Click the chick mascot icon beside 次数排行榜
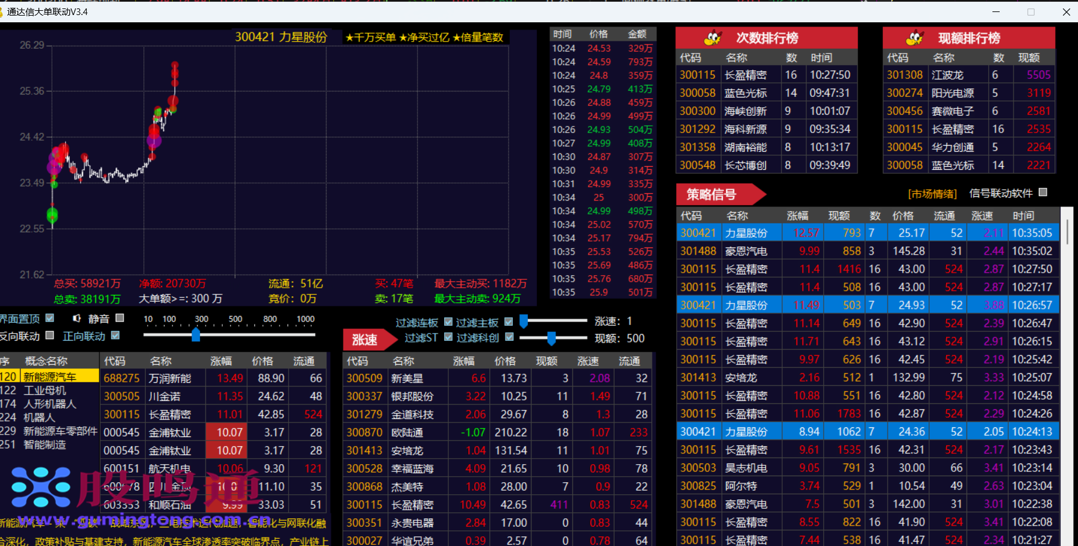The height and width of the screenshot is (546, 1078). 713,38
